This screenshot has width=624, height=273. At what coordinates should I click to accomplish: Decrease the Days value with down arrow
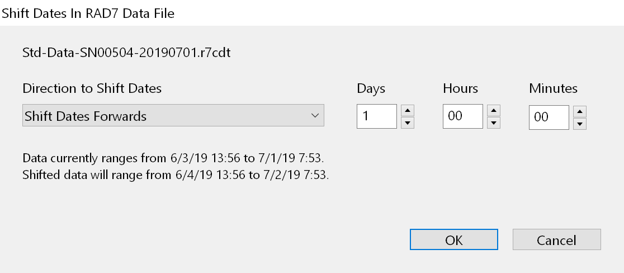coord(408,123)
